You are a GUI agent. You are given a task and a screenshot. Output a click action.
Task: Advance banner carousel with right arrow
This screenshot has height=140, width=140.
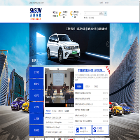108,44
